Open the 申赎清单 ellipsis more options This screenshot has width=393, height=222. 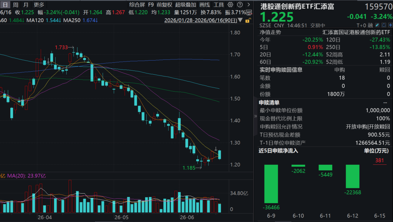(x=385, y=102)
